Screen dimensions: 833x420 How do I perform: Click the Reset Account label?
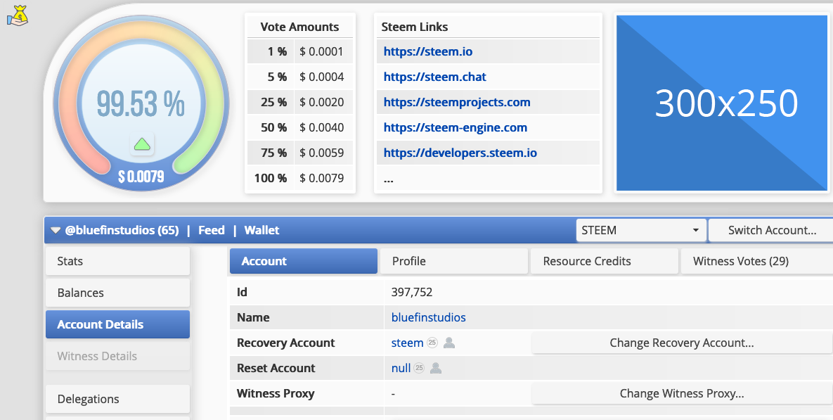point(276,368)
